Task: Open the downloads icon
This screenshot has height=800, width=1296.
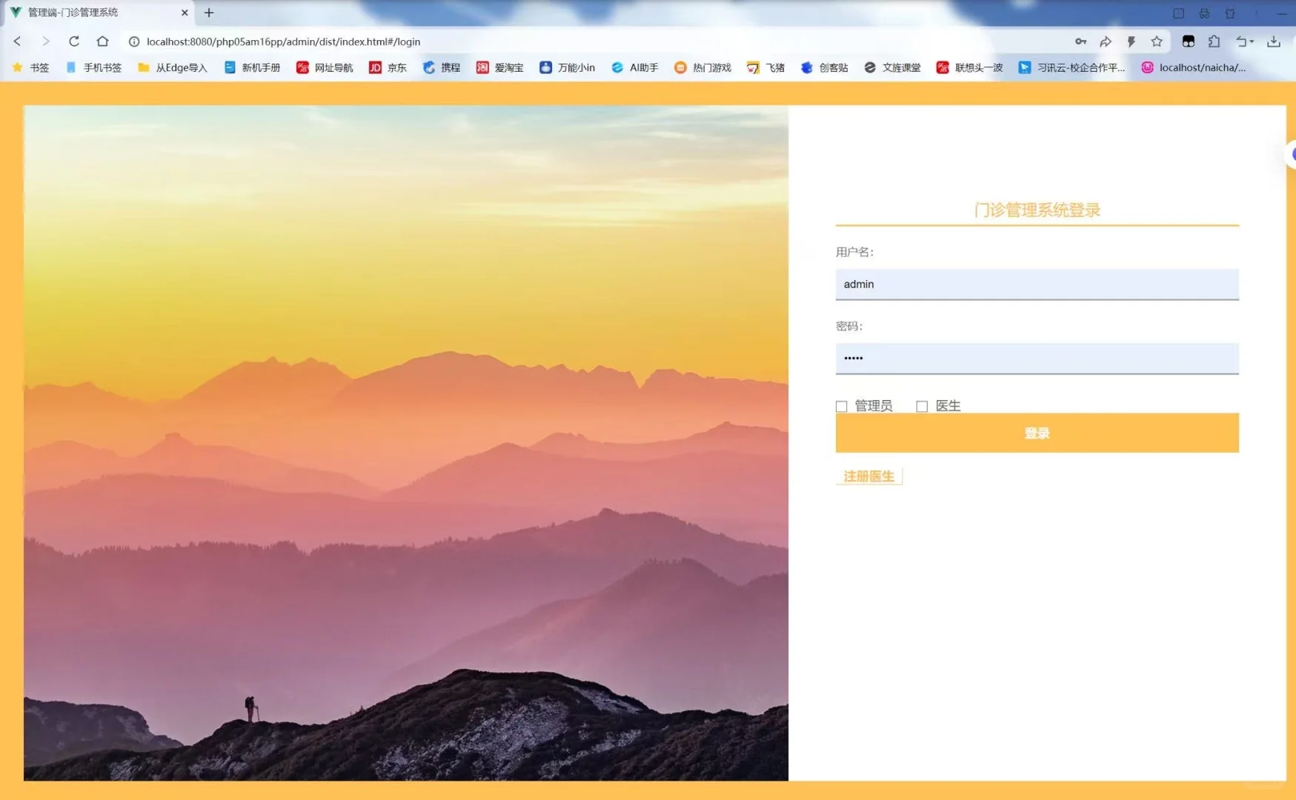Action: click(1275, 41)
